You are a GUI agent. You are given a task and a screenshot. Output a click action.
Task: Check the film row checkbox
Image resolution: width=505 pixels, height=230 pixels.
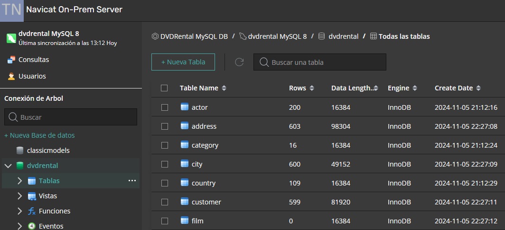(x=165, y=221)
